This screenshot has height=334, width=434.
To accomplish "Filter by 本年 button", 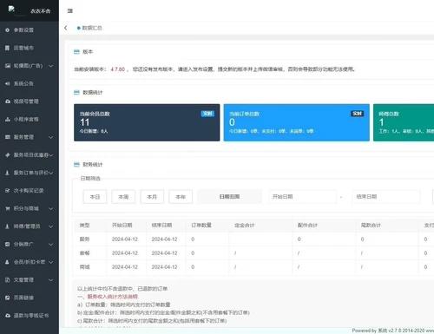I will click(x=181, y=197).
